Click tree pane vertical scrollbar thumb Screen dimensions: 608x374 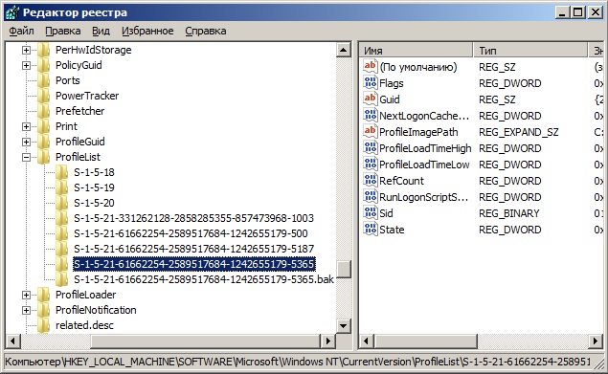343,269
